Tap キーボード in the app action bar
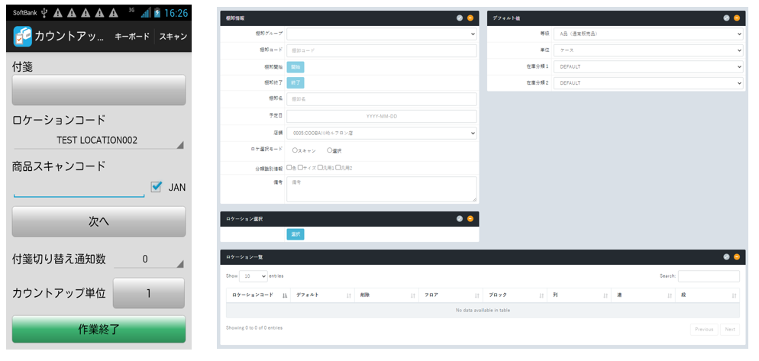759x361 pixels. coord(131,37)
